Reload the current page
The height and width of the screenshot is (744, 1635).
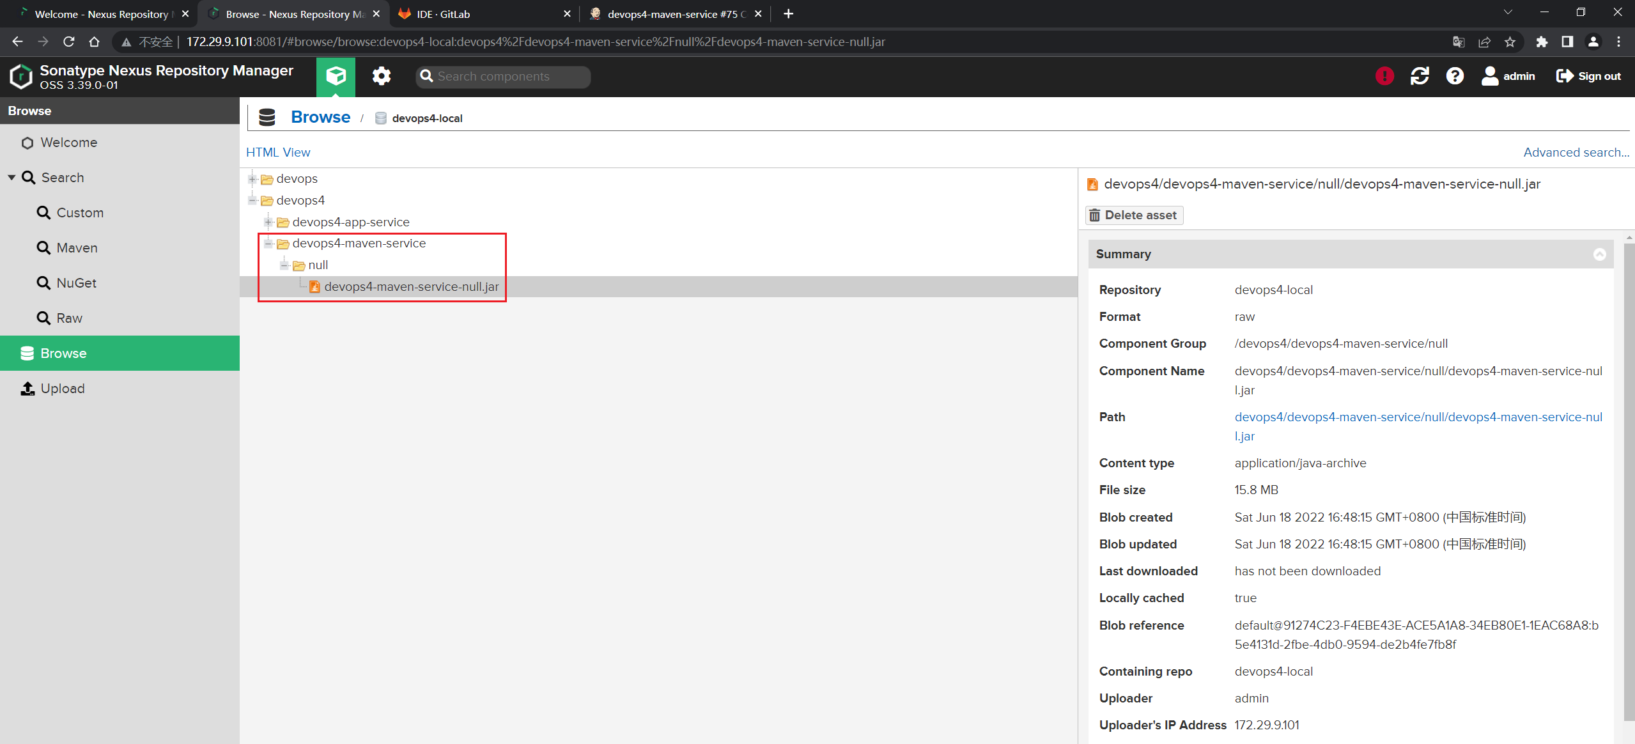pyautogui.click(x=68, y=42)
